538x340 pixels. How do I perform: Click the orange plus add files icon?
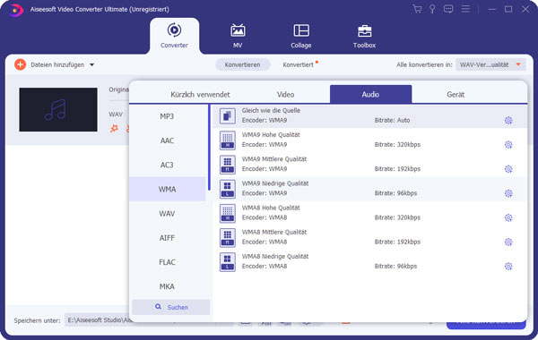[x=21, y=64]
